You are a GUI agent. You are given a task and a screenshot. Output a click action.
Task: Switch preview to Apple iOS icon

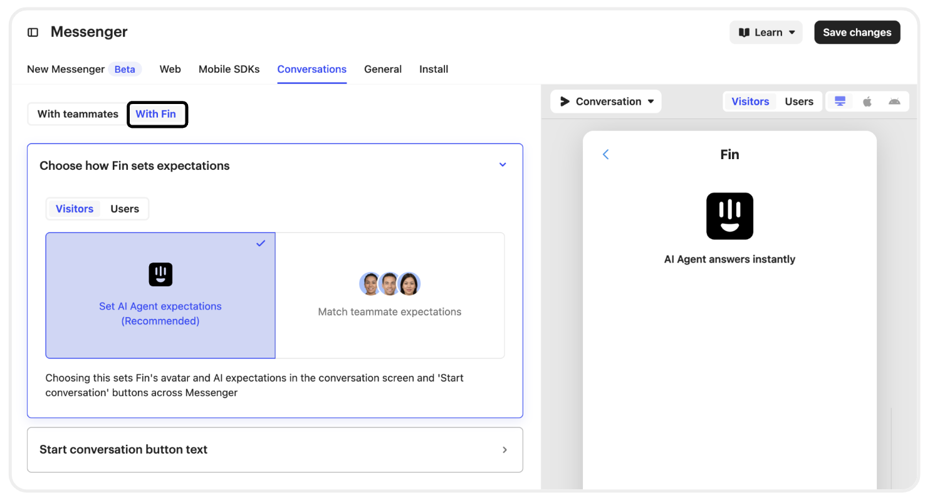pos(867,102)
